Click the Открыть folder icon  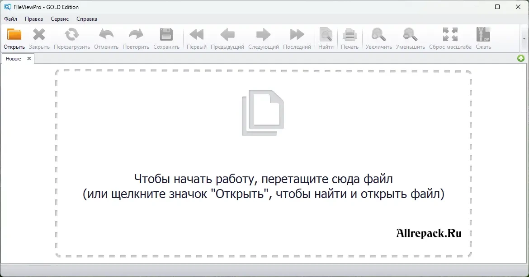14,34
